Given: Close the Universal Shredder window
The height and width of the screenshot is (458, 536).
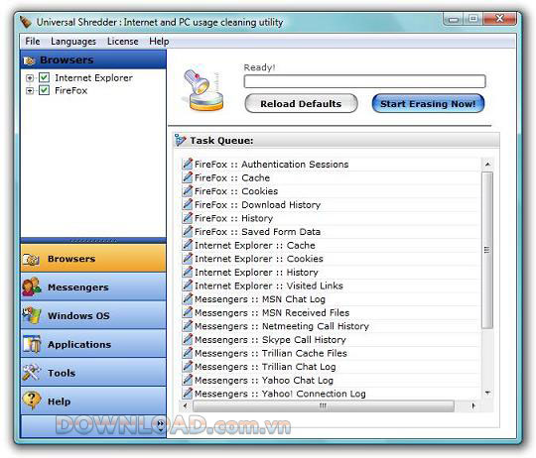Looking at the screenshot, I should click(499, 19).
